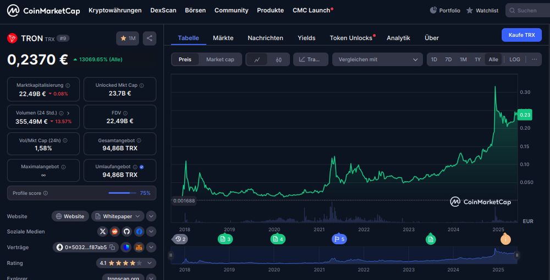Screen dimensions: 550x280
Task: Click the Profile score 75% bar
Action: [122, 193]
